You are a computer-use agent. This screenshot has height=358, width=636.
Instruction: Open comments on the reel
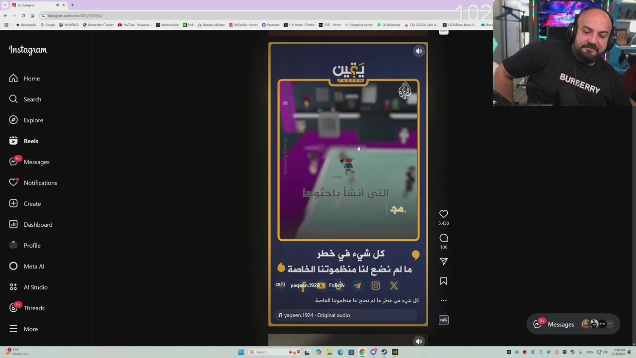444,238
